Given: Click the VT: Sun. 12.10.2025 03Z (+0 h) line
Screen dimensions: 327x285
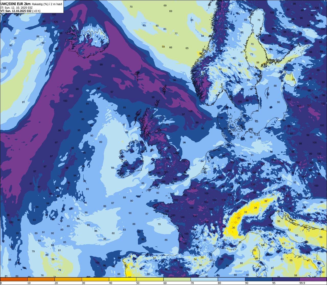Looking at the screenshot, I should pos(21,11).
